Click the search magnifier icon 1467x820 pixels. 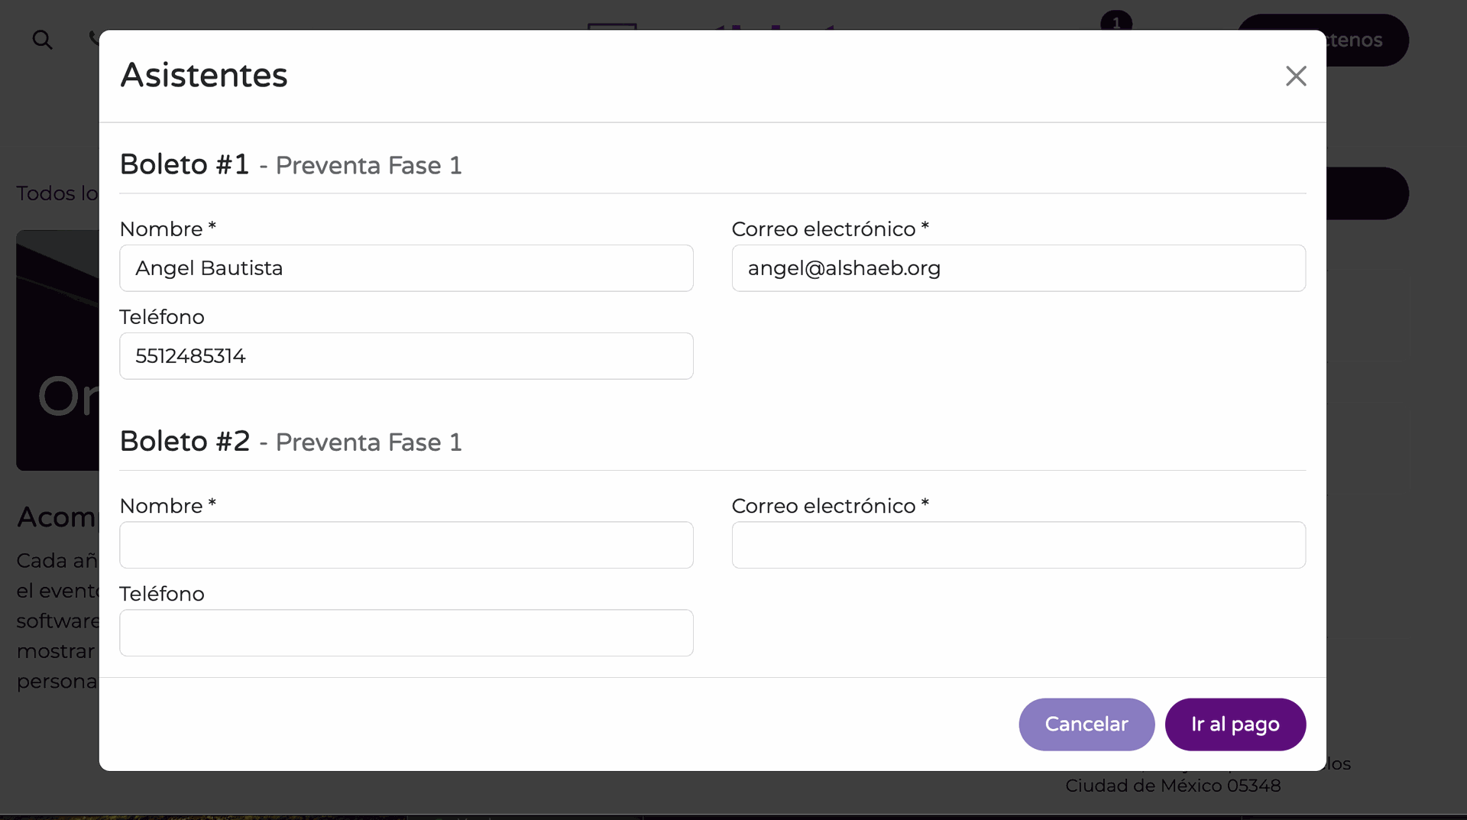(x=42, y=40)
